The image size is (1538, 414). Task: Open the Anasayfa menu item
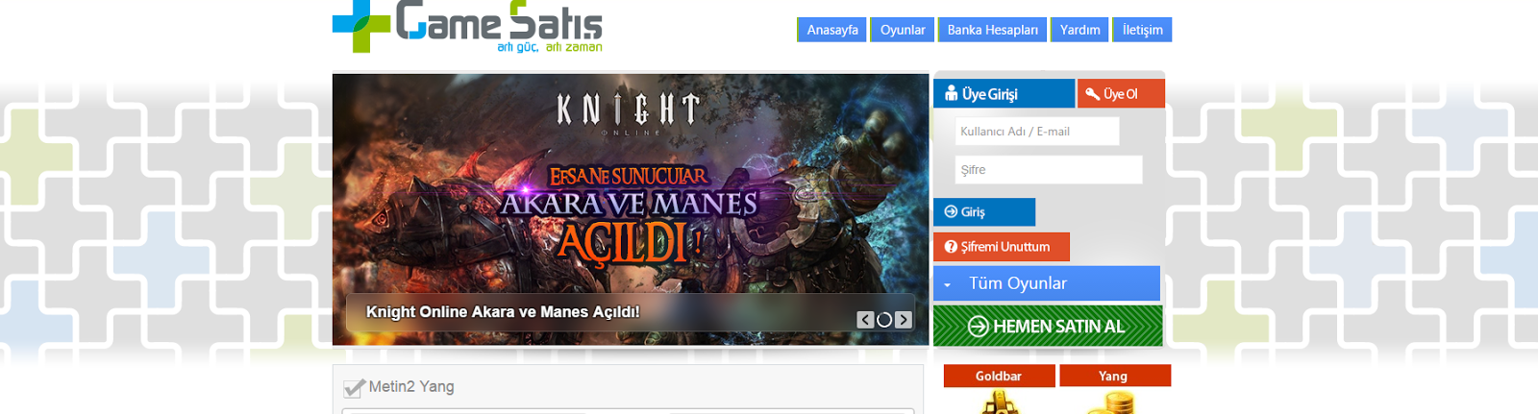pos(832,30)
